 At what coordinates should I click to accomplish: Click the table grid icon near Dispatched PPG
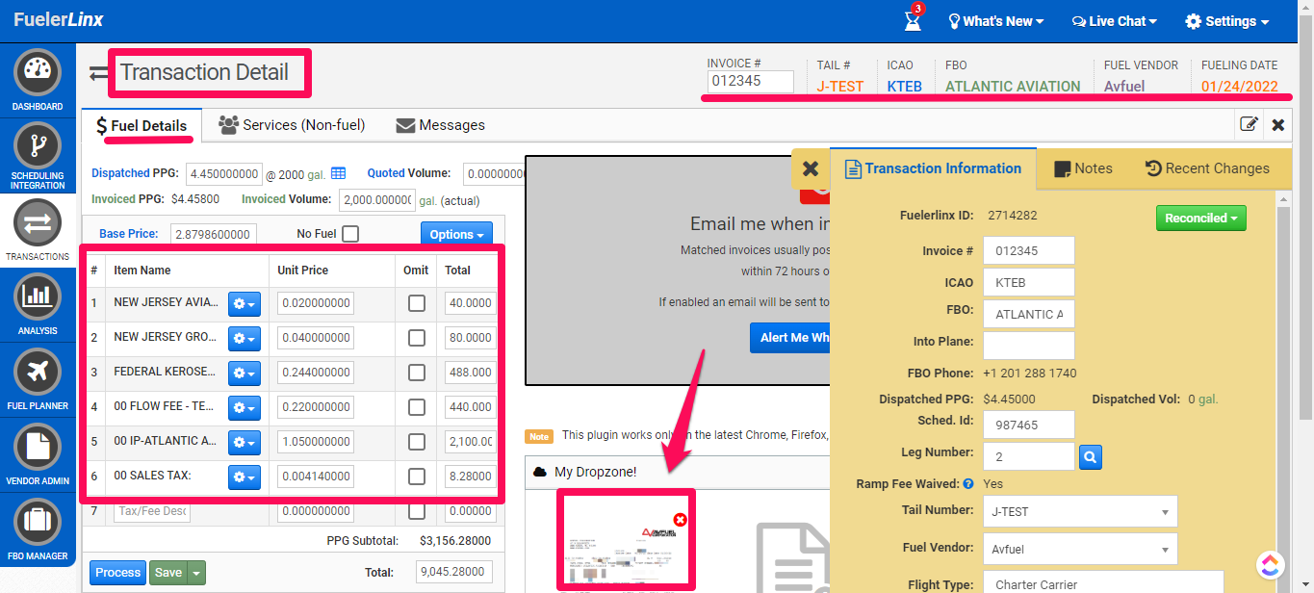click(338, 173)
